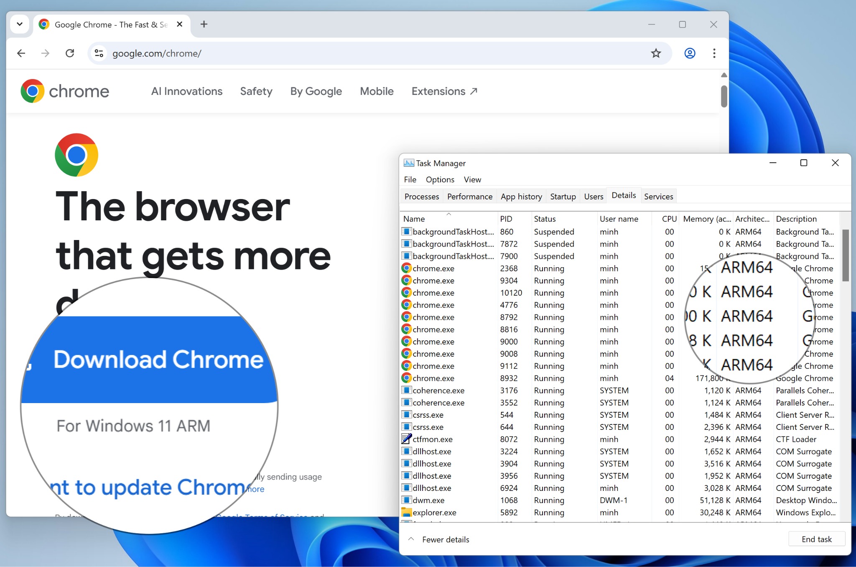Sort by the Description column header
Screen dimensions: 856x567
[x=806, y=219]
